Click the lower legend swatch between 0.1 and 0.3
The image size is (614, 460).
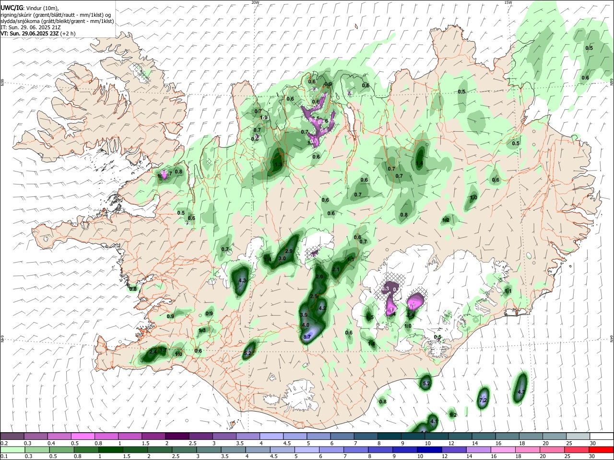tap(12, 449)
